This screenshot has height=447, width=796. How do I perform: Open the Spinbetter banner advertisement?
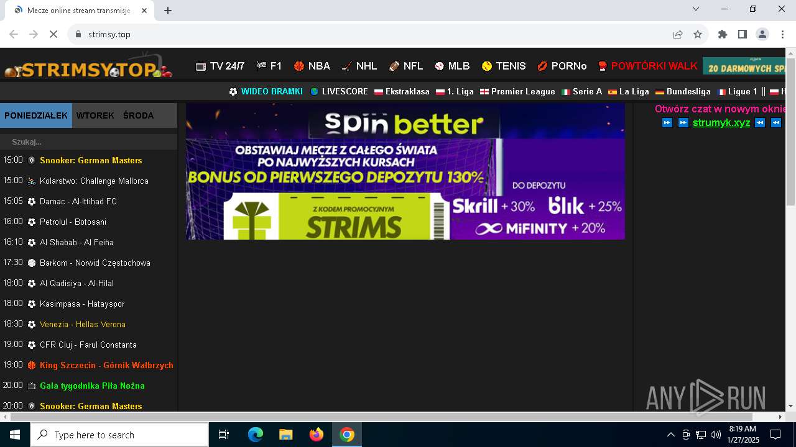(x=405, y=171)
